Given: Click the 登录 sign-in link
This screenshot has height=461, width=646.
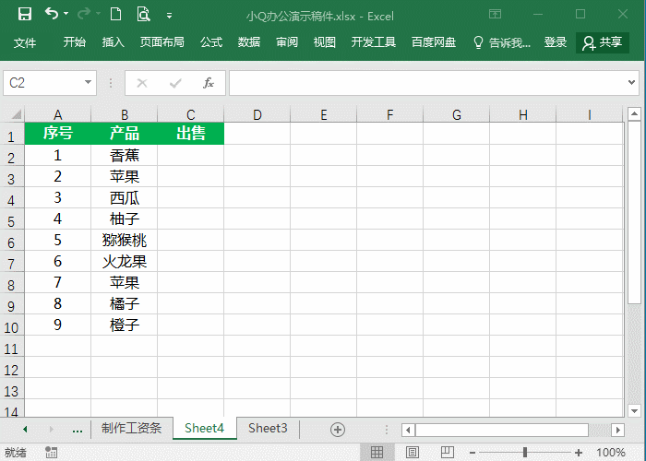Looking at the screenshot, I should 555,42.
